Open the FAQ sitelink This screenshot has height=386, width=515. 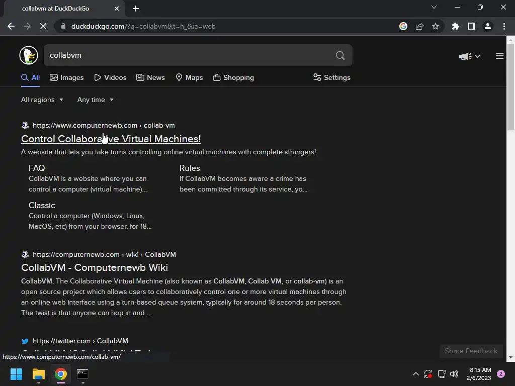point(37,168)
